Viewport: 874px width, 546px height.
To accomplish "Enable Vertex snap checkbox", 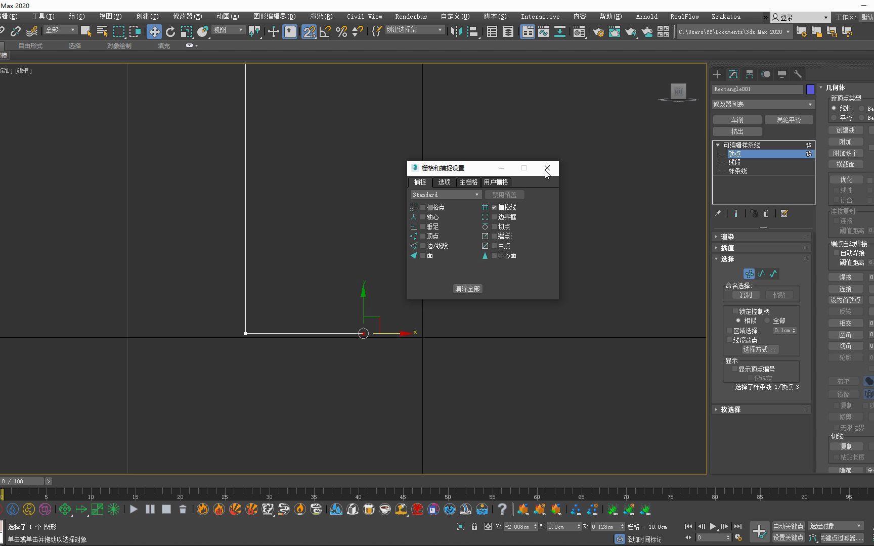I will coord(423,236).
